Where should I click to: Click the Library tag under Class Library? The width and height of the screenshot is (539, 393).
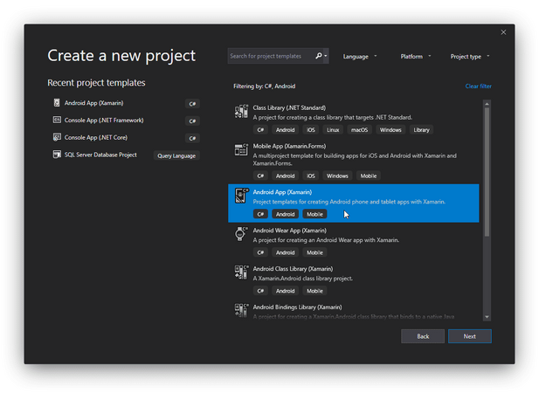pyautogui.click(x=421, y=130)
